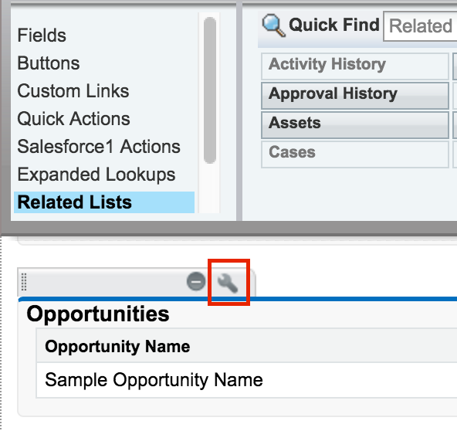Screen dimensions: 457x431
Task: Click the Opportunities related list drag handle
Action: pyautogui.click(x=24, y=282)
